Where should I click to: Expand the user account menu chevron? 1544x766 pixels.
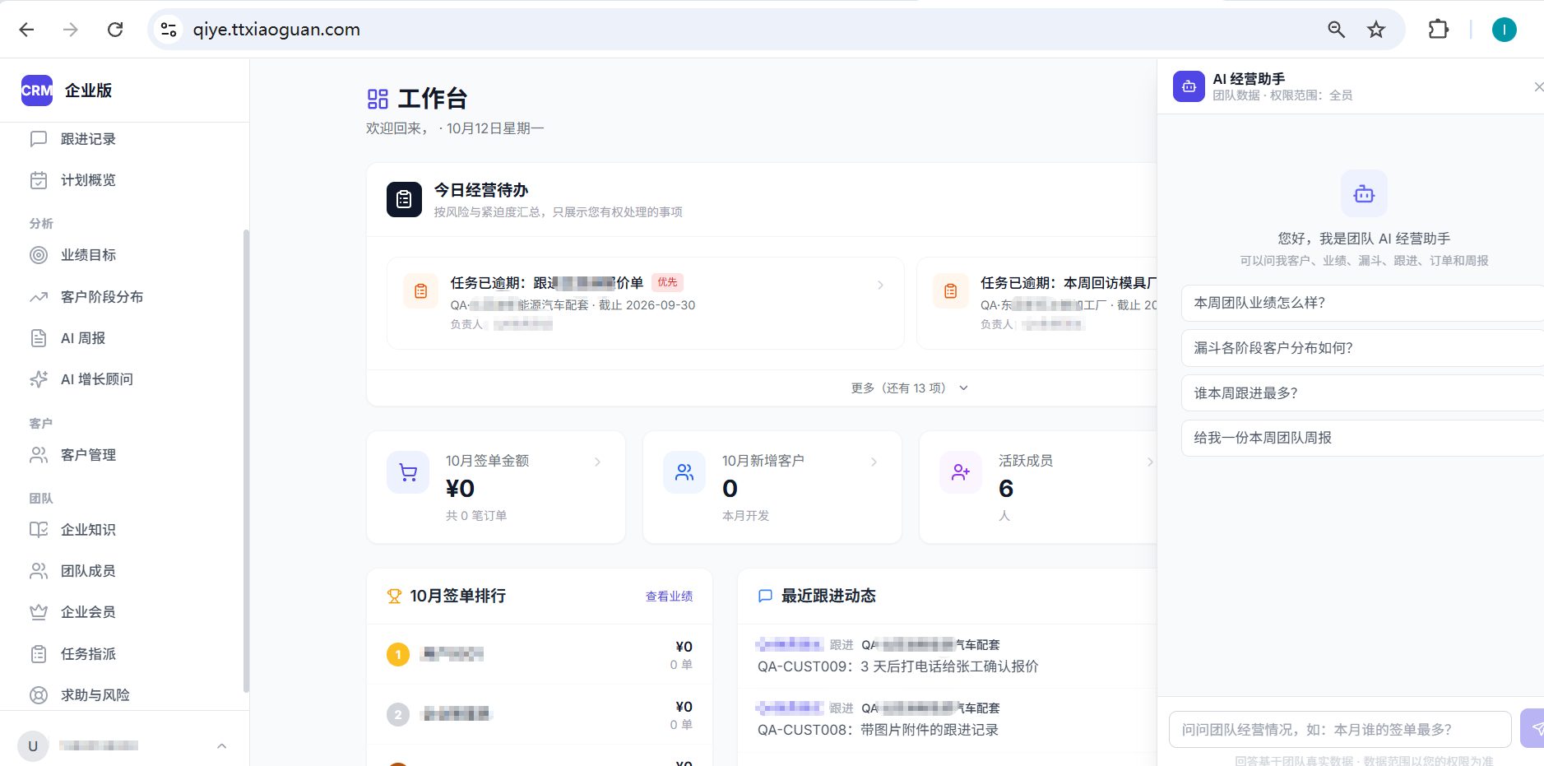(221, 746)
